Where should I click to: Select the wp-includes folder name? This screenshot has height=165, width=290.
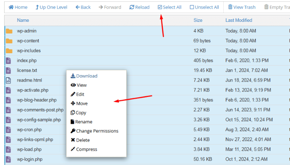(29, 51)
